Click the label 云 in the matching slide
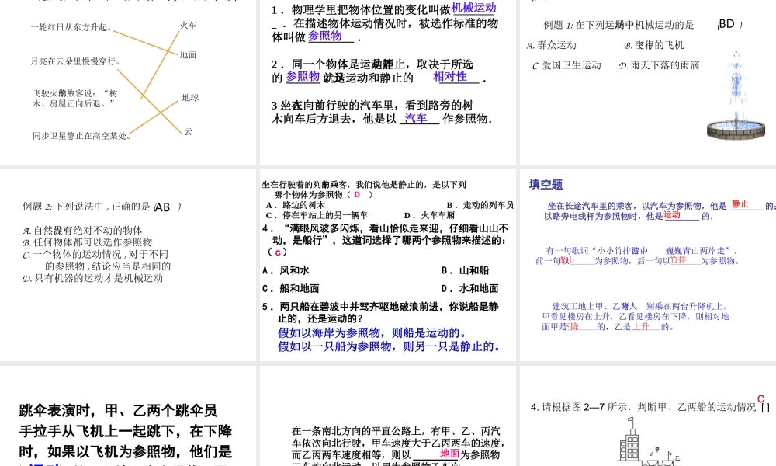 point(188,131)
